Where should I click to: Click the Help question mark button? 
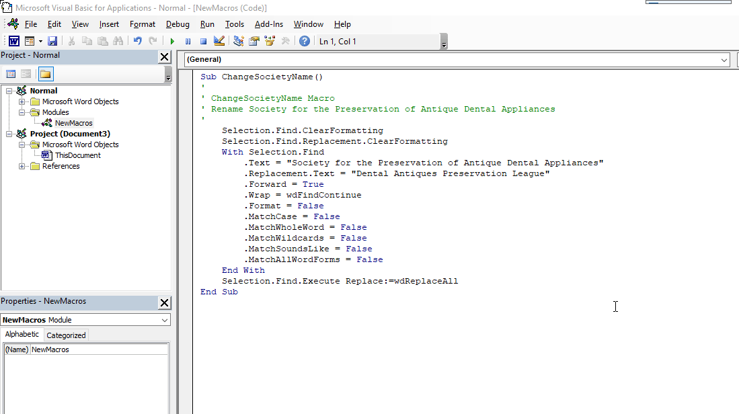coord(304,40)
